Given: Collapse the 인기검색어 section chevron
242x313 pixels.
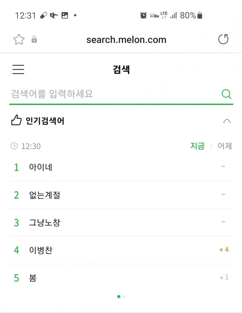Looking at the screenshot, I should click(227, 121).
